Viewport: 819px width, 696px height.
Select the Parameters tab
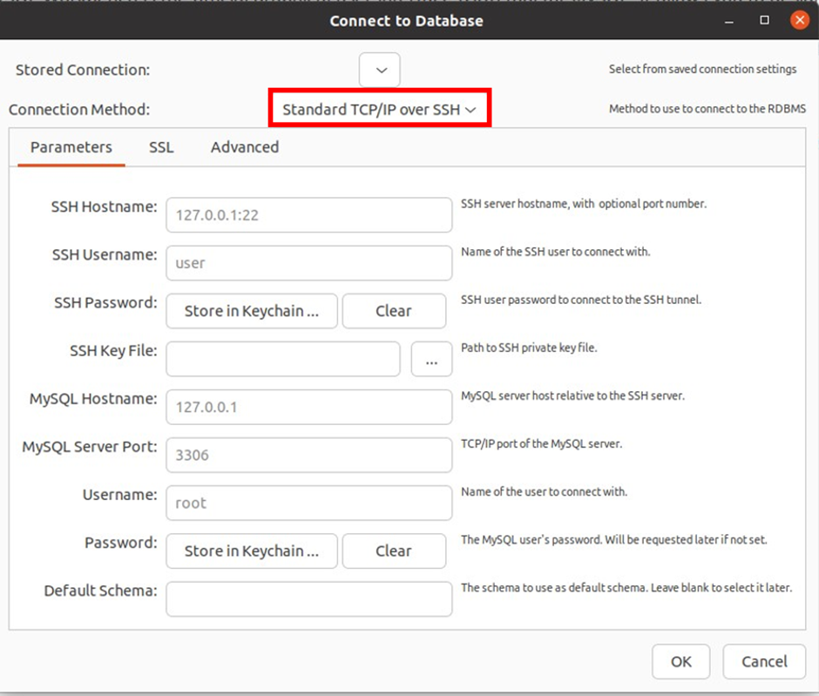(x=71, y=147)
